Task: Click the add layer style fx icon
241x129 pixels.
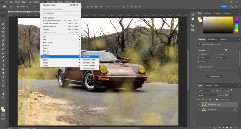Action: (x=214, y=127)
